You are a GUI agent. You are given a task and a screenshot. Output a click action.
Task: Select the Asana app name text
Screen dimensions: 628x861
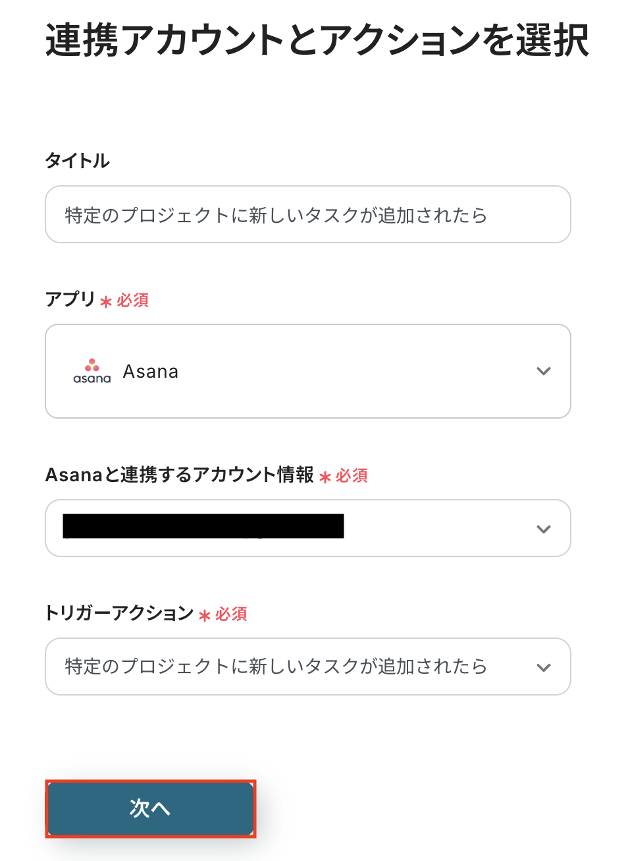(151, 372)
